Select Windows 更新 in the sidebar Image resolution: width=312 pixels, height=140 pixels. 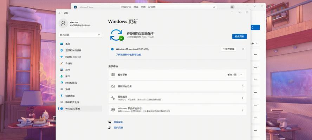pos(80,108)
